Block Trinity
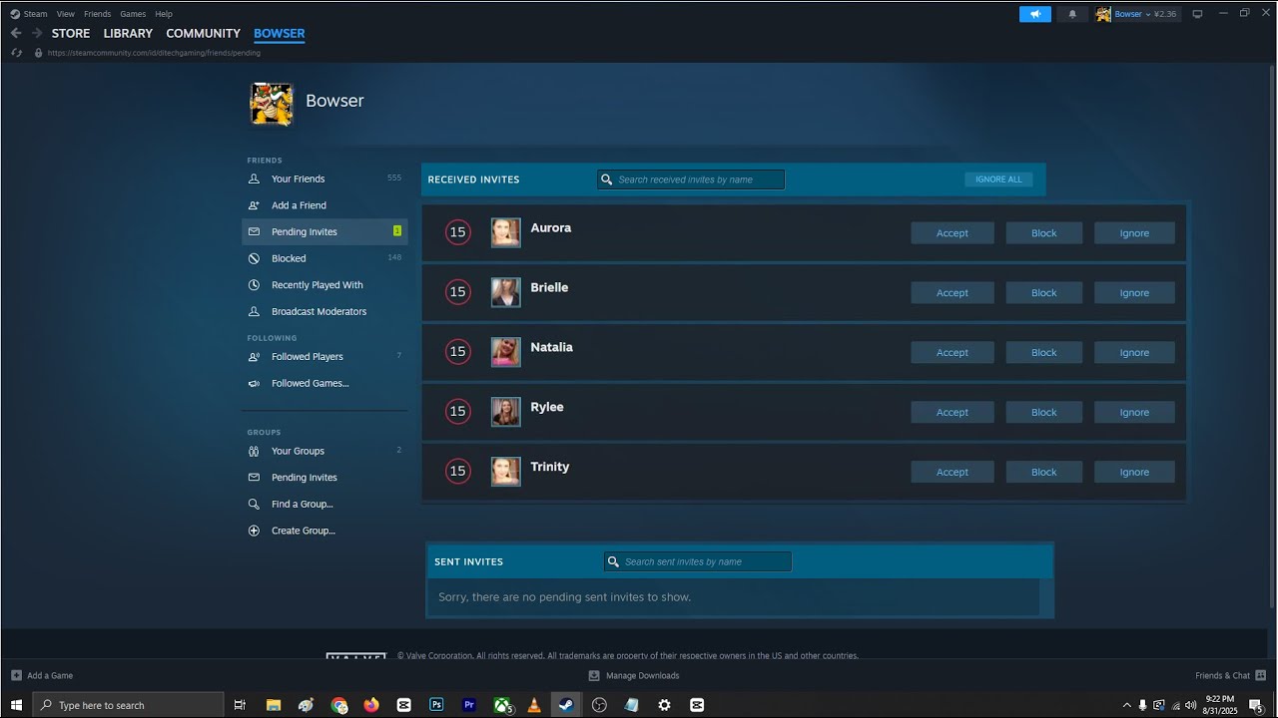The image size is (1278, 718). coord(1044,473)
